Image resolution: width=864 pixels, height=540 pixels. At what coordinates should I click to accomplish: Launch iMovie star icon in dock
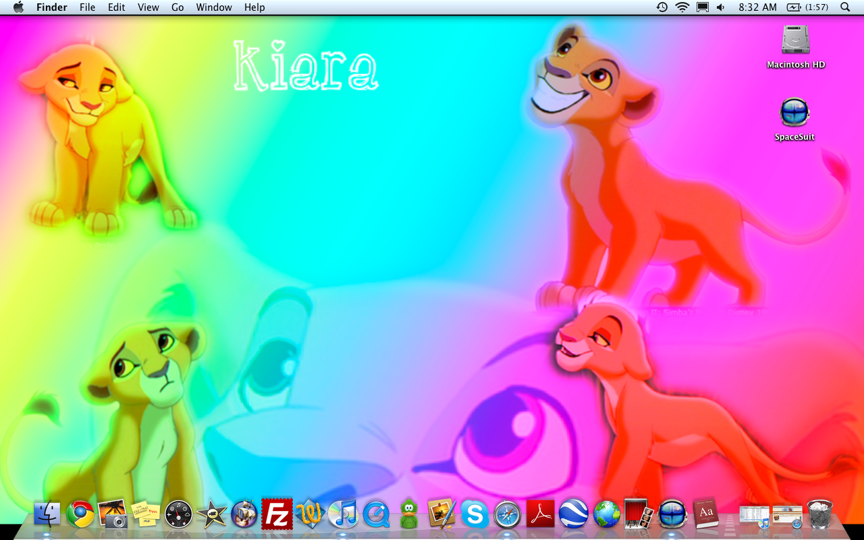coord(211,515)
